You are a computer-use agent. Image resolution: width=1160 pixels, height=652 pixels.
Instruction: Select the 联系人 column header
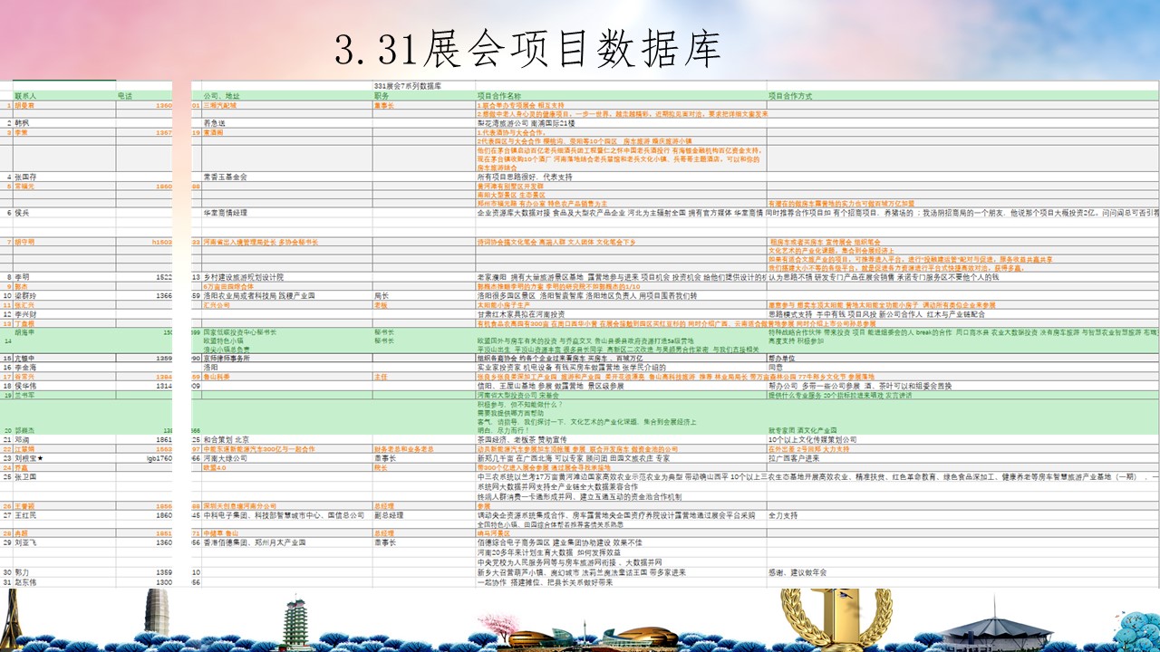(26, 95)
